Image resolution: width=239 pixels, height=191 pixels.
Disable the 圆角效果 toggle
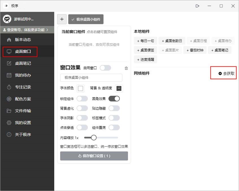115,98
